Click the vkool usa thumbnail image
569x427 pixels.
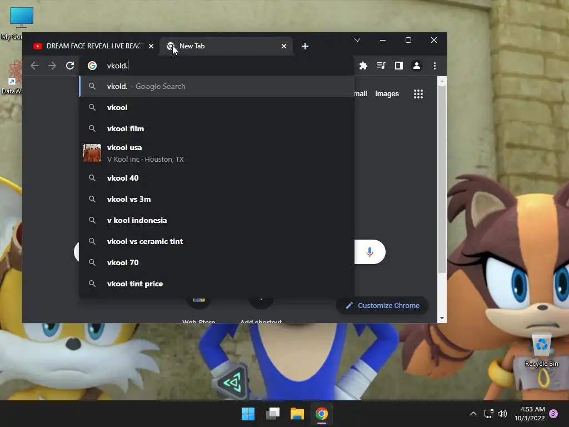92,153
